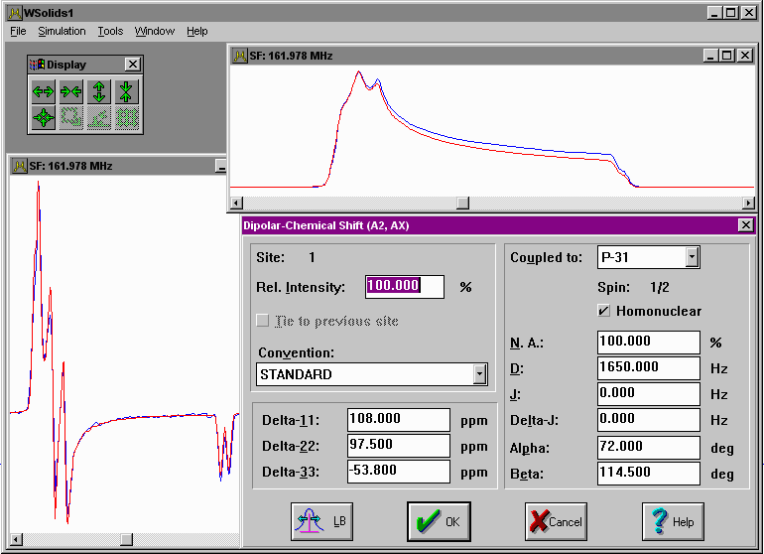Confirm the dialog with OK
This screenshot has height=554, width=764.
coord(439,521)
